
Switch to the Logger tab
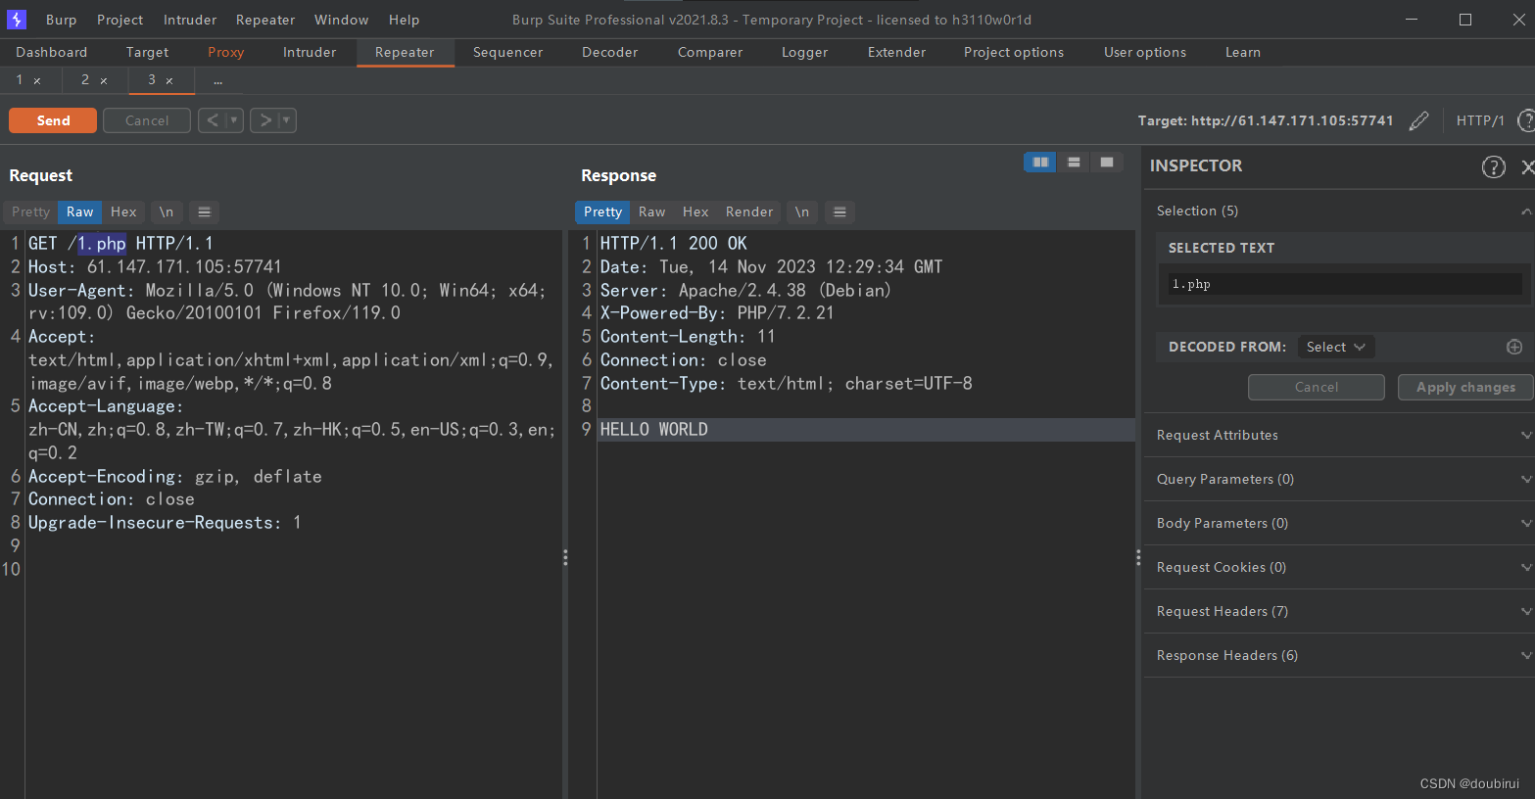[x=804, y=52]
